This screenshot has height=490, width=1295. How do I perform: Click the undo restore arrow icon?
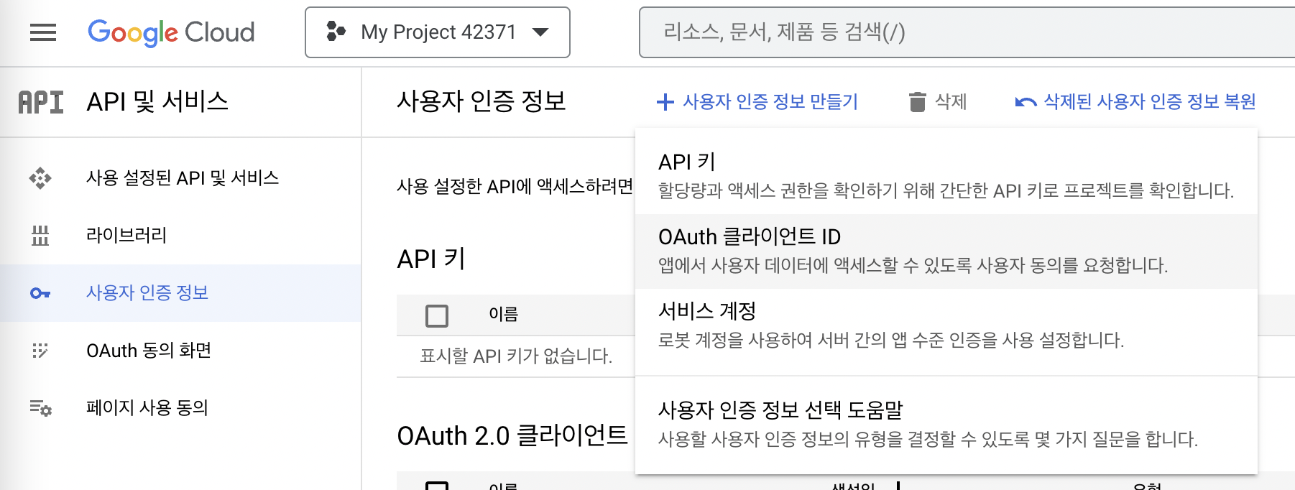[1026, 102]
